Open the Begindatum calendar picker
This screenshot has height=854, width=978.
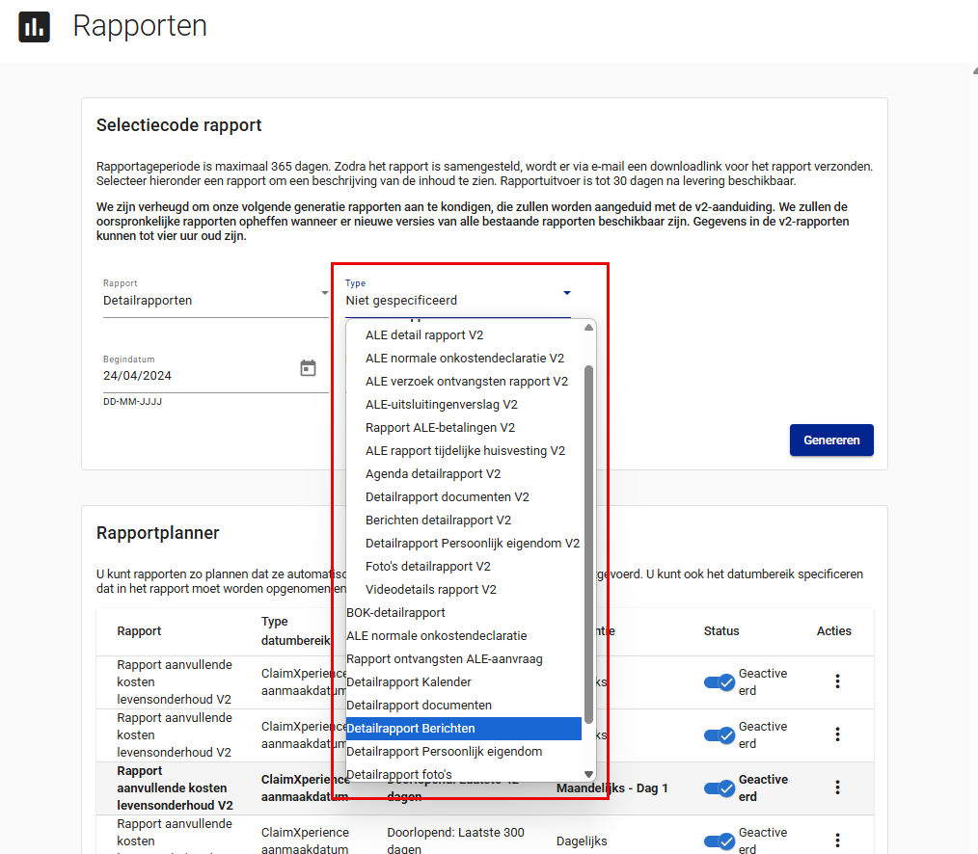point(308,368)
